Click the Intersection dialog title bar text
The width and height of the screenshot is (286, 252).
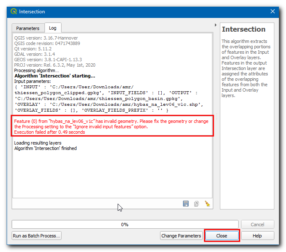32,12
